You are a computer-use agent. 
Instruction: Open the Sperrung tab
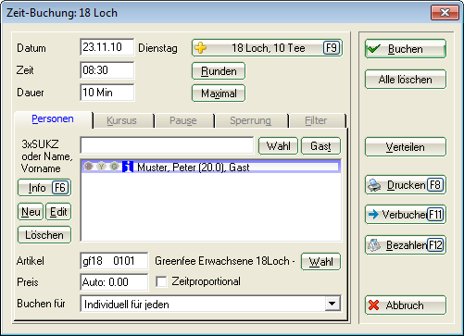[x=250, y=120]
